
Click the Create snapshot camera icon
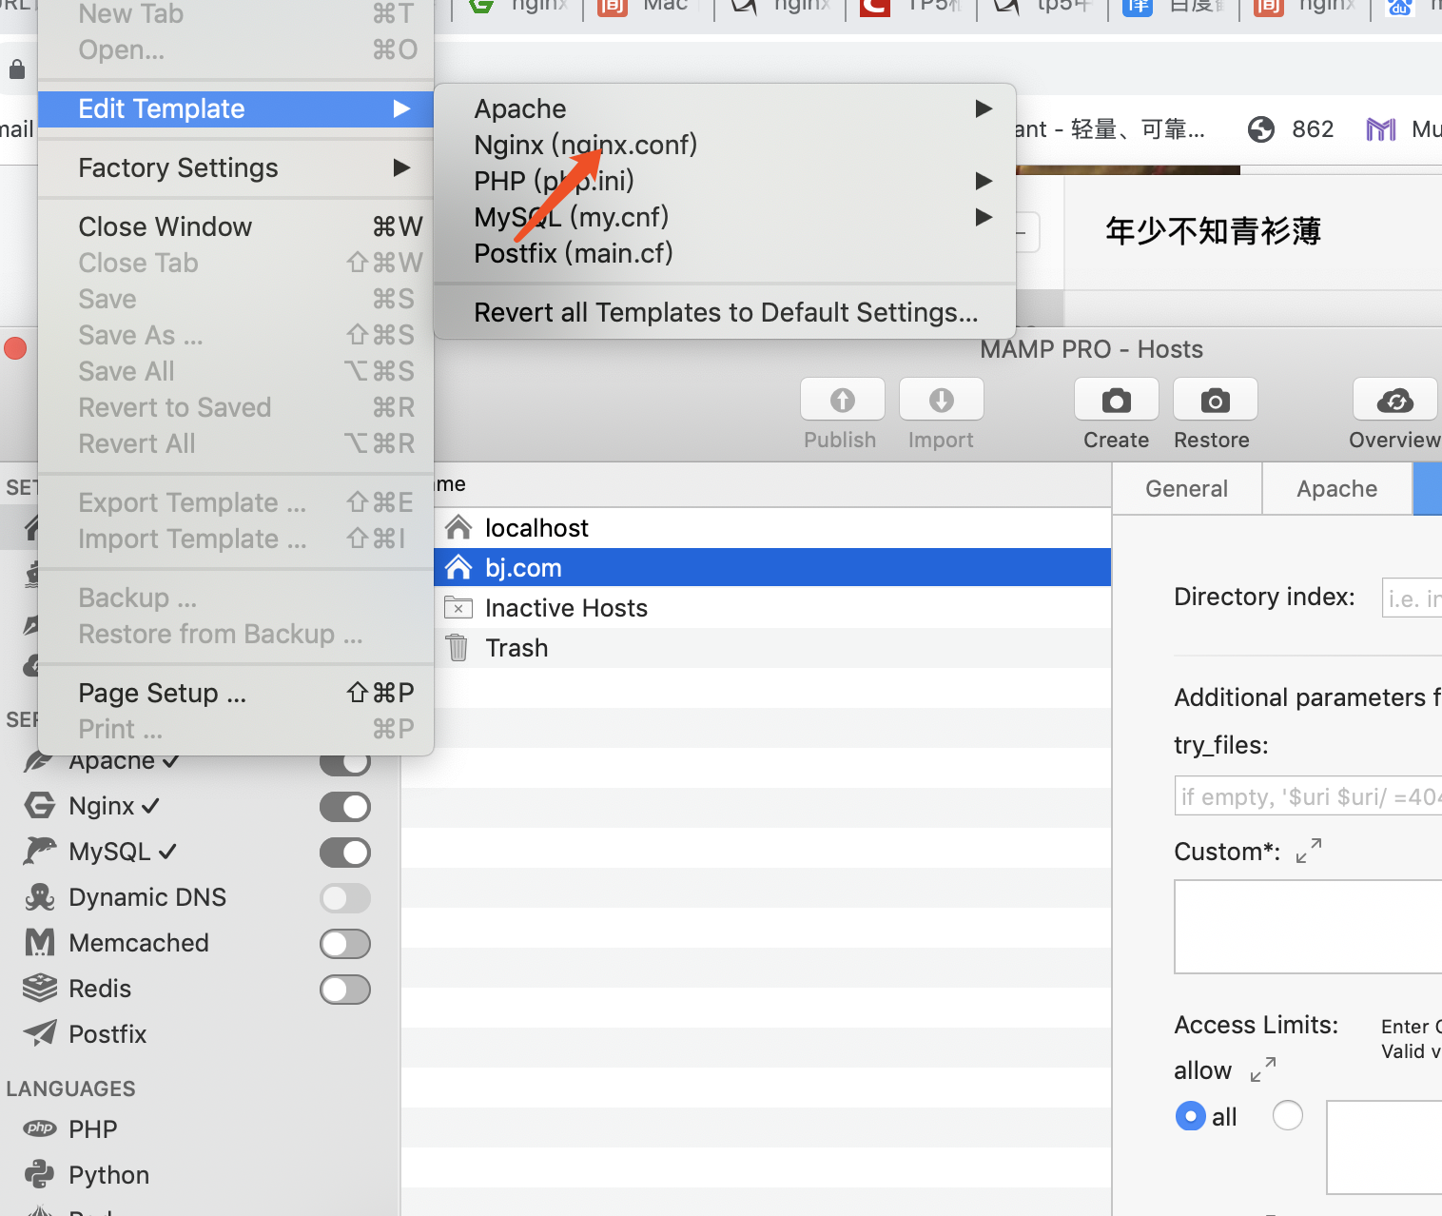pyautogui.click(x=1116, y=400)
